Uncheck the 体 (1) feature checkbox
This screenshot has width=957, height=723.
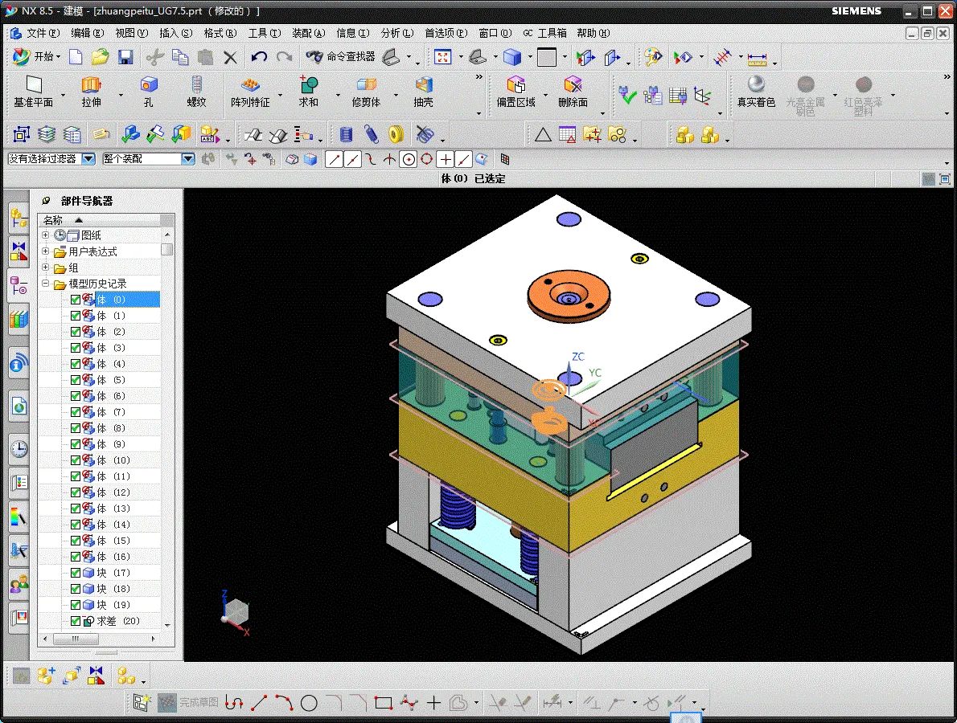pos(76,316)
